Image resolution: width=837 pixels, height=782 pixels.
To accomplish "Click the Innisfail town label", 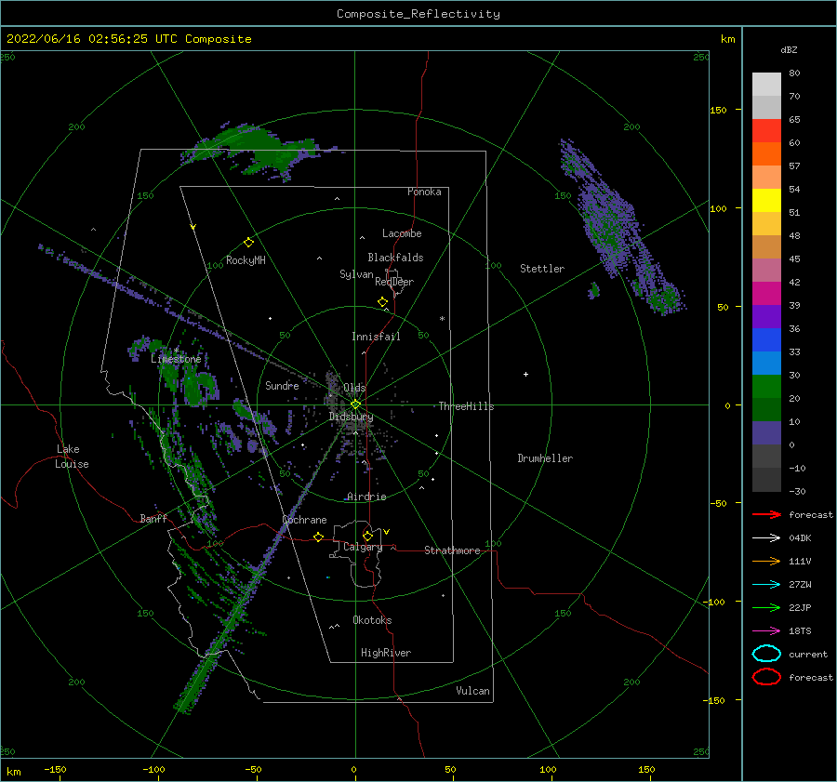I will [x=376, y=337].
